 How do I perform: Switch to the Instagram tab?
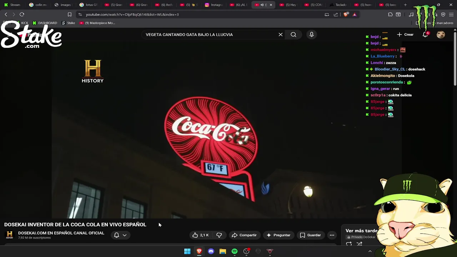click(214, 5)
